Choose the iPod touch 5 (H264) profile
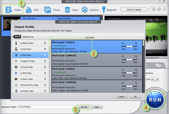Screen dimensions: 169x114 click(x=97, y=47)
